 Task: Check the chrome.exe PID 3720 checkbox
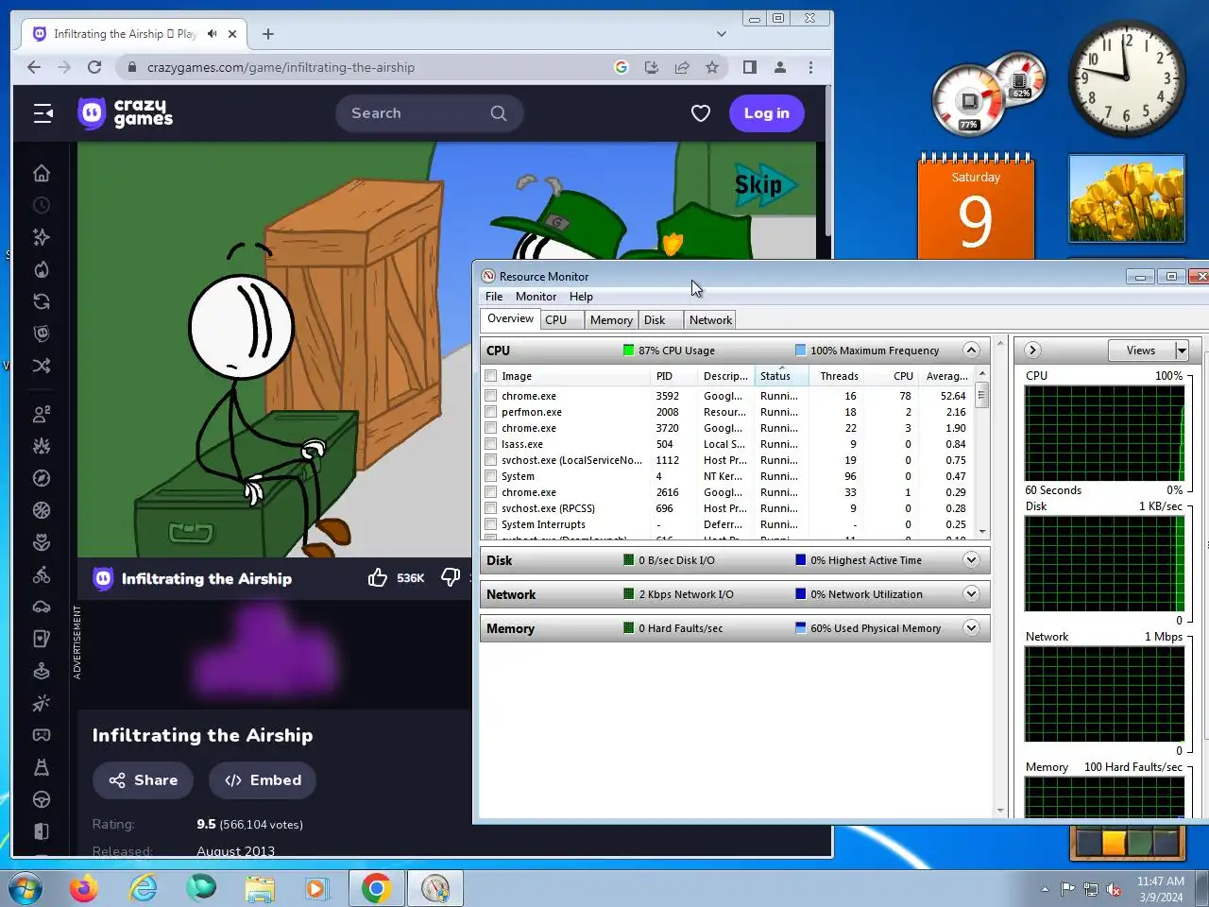(491, 428)
